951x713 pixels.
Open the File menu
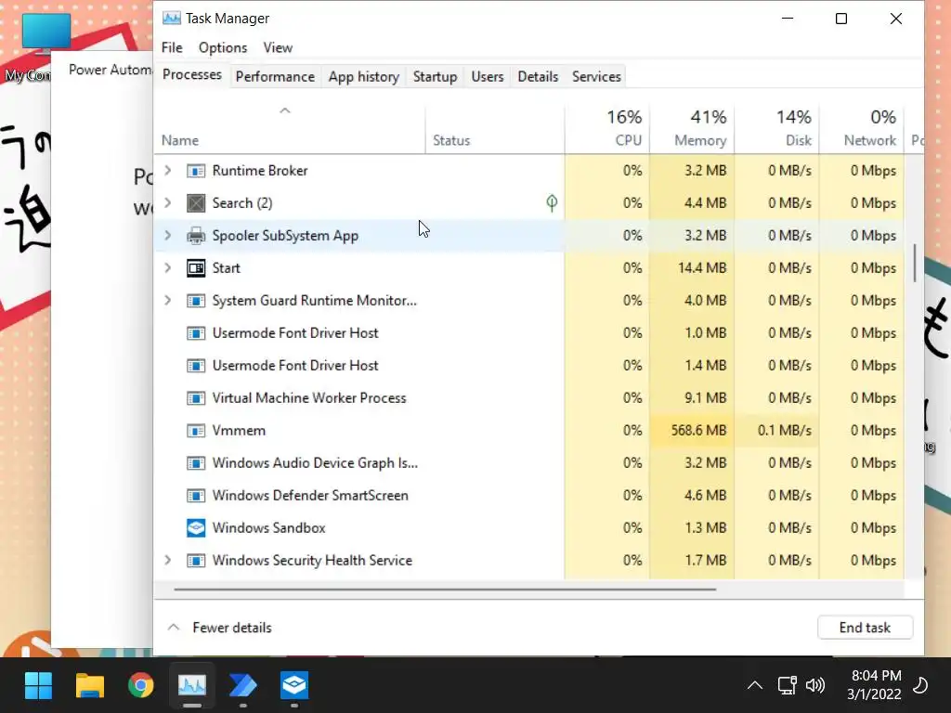pos(172,48)
